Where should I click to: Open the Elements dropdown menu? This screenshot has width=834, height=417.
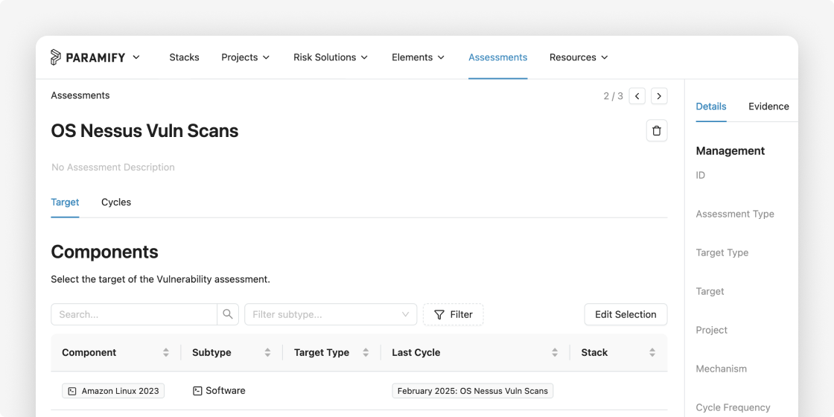point(418,57)
